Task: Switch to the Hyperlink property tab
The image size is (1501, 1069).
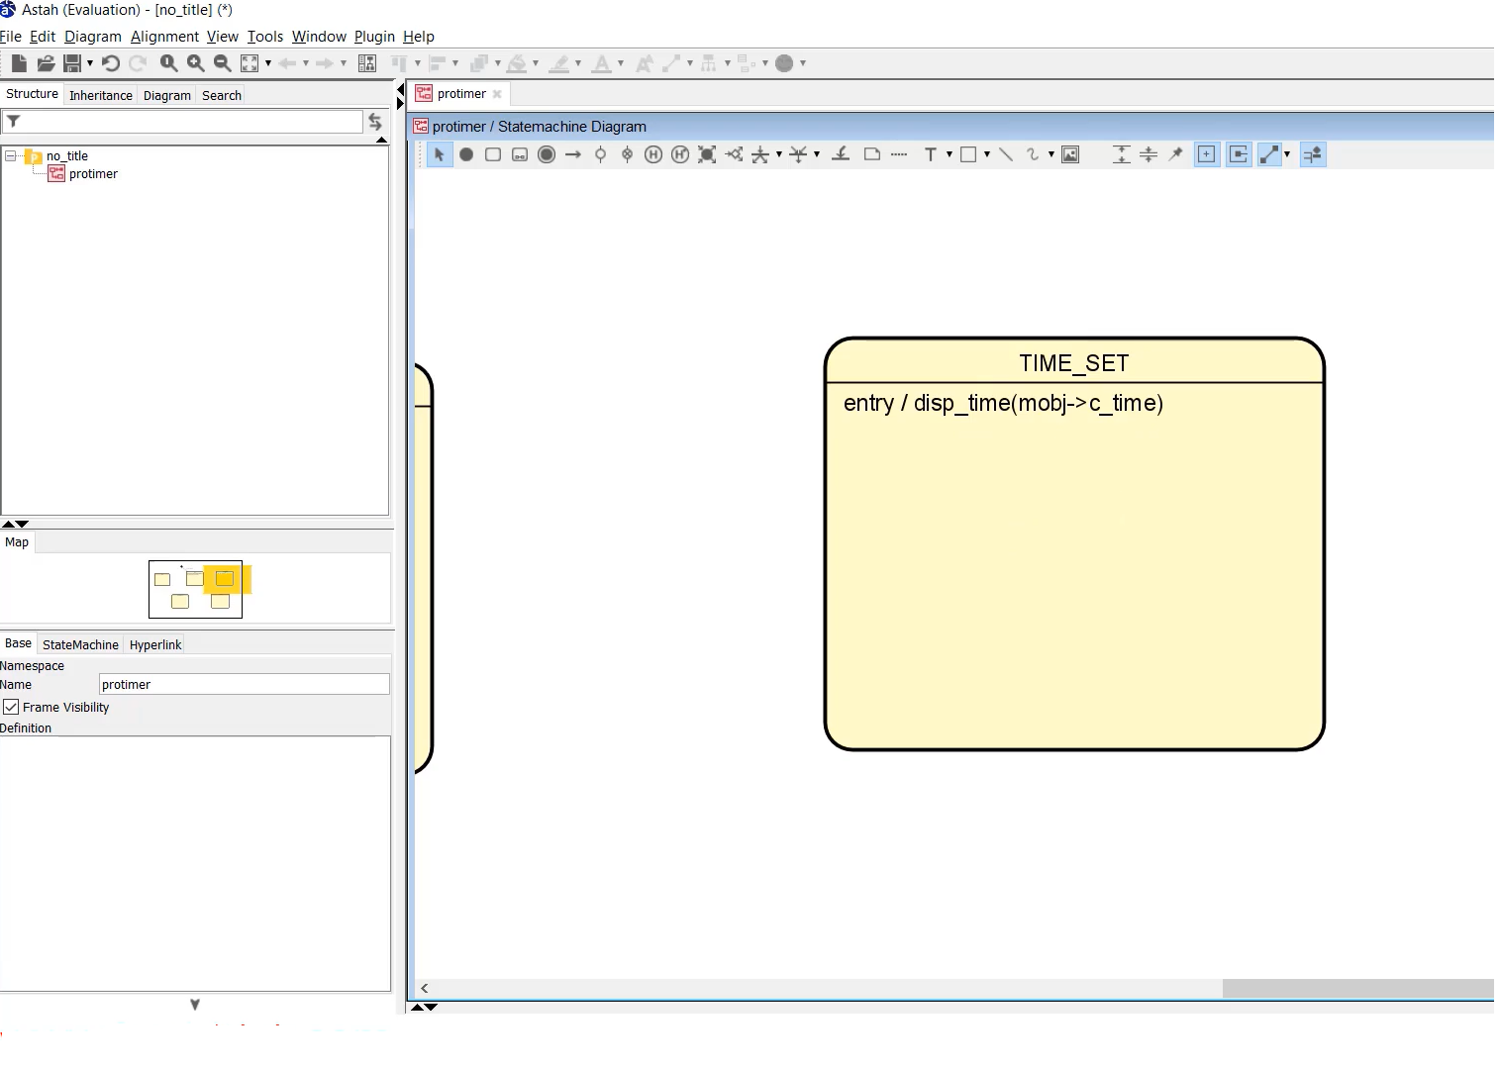Action: pos(155,644)
